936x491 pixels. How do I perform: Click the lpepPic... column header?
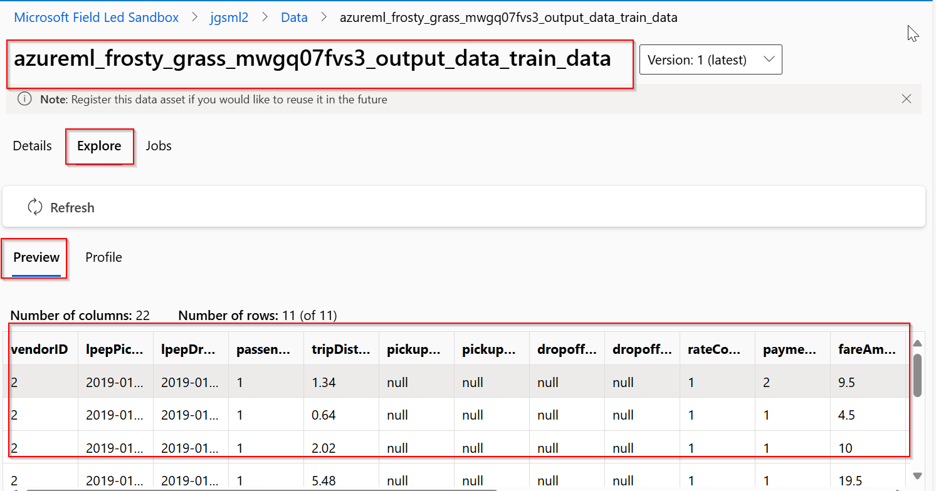(x=115, y=349)
